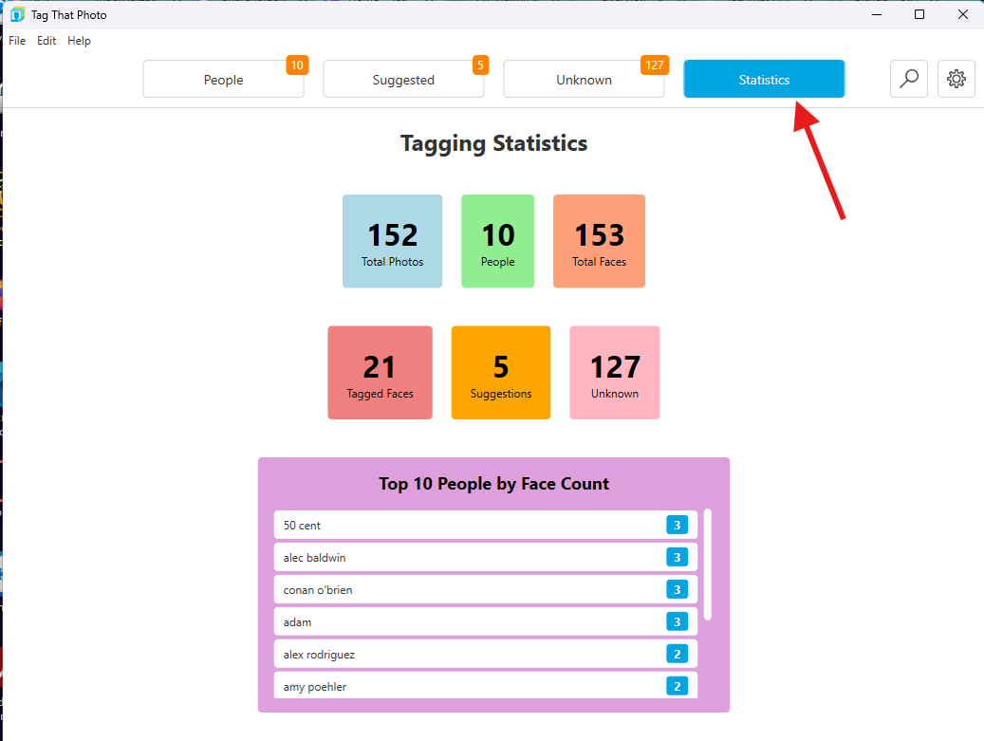This screenshot has width=984, height=741.
Task: Click the Tagged Faces card showing 21
Action: pos(380,372)
